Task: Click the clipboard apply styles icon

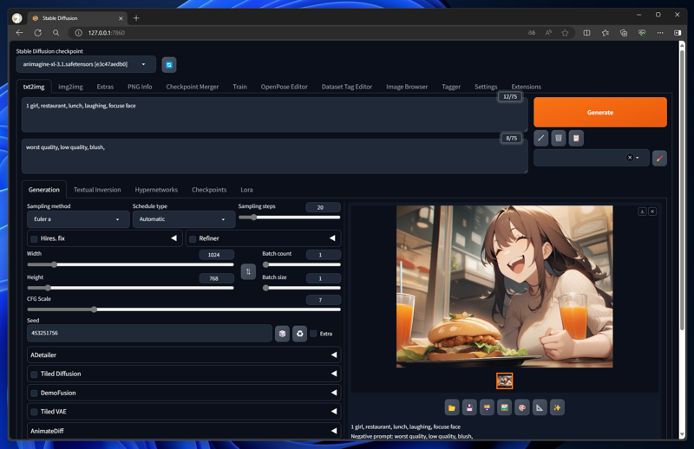Action: tap(576, 138)
